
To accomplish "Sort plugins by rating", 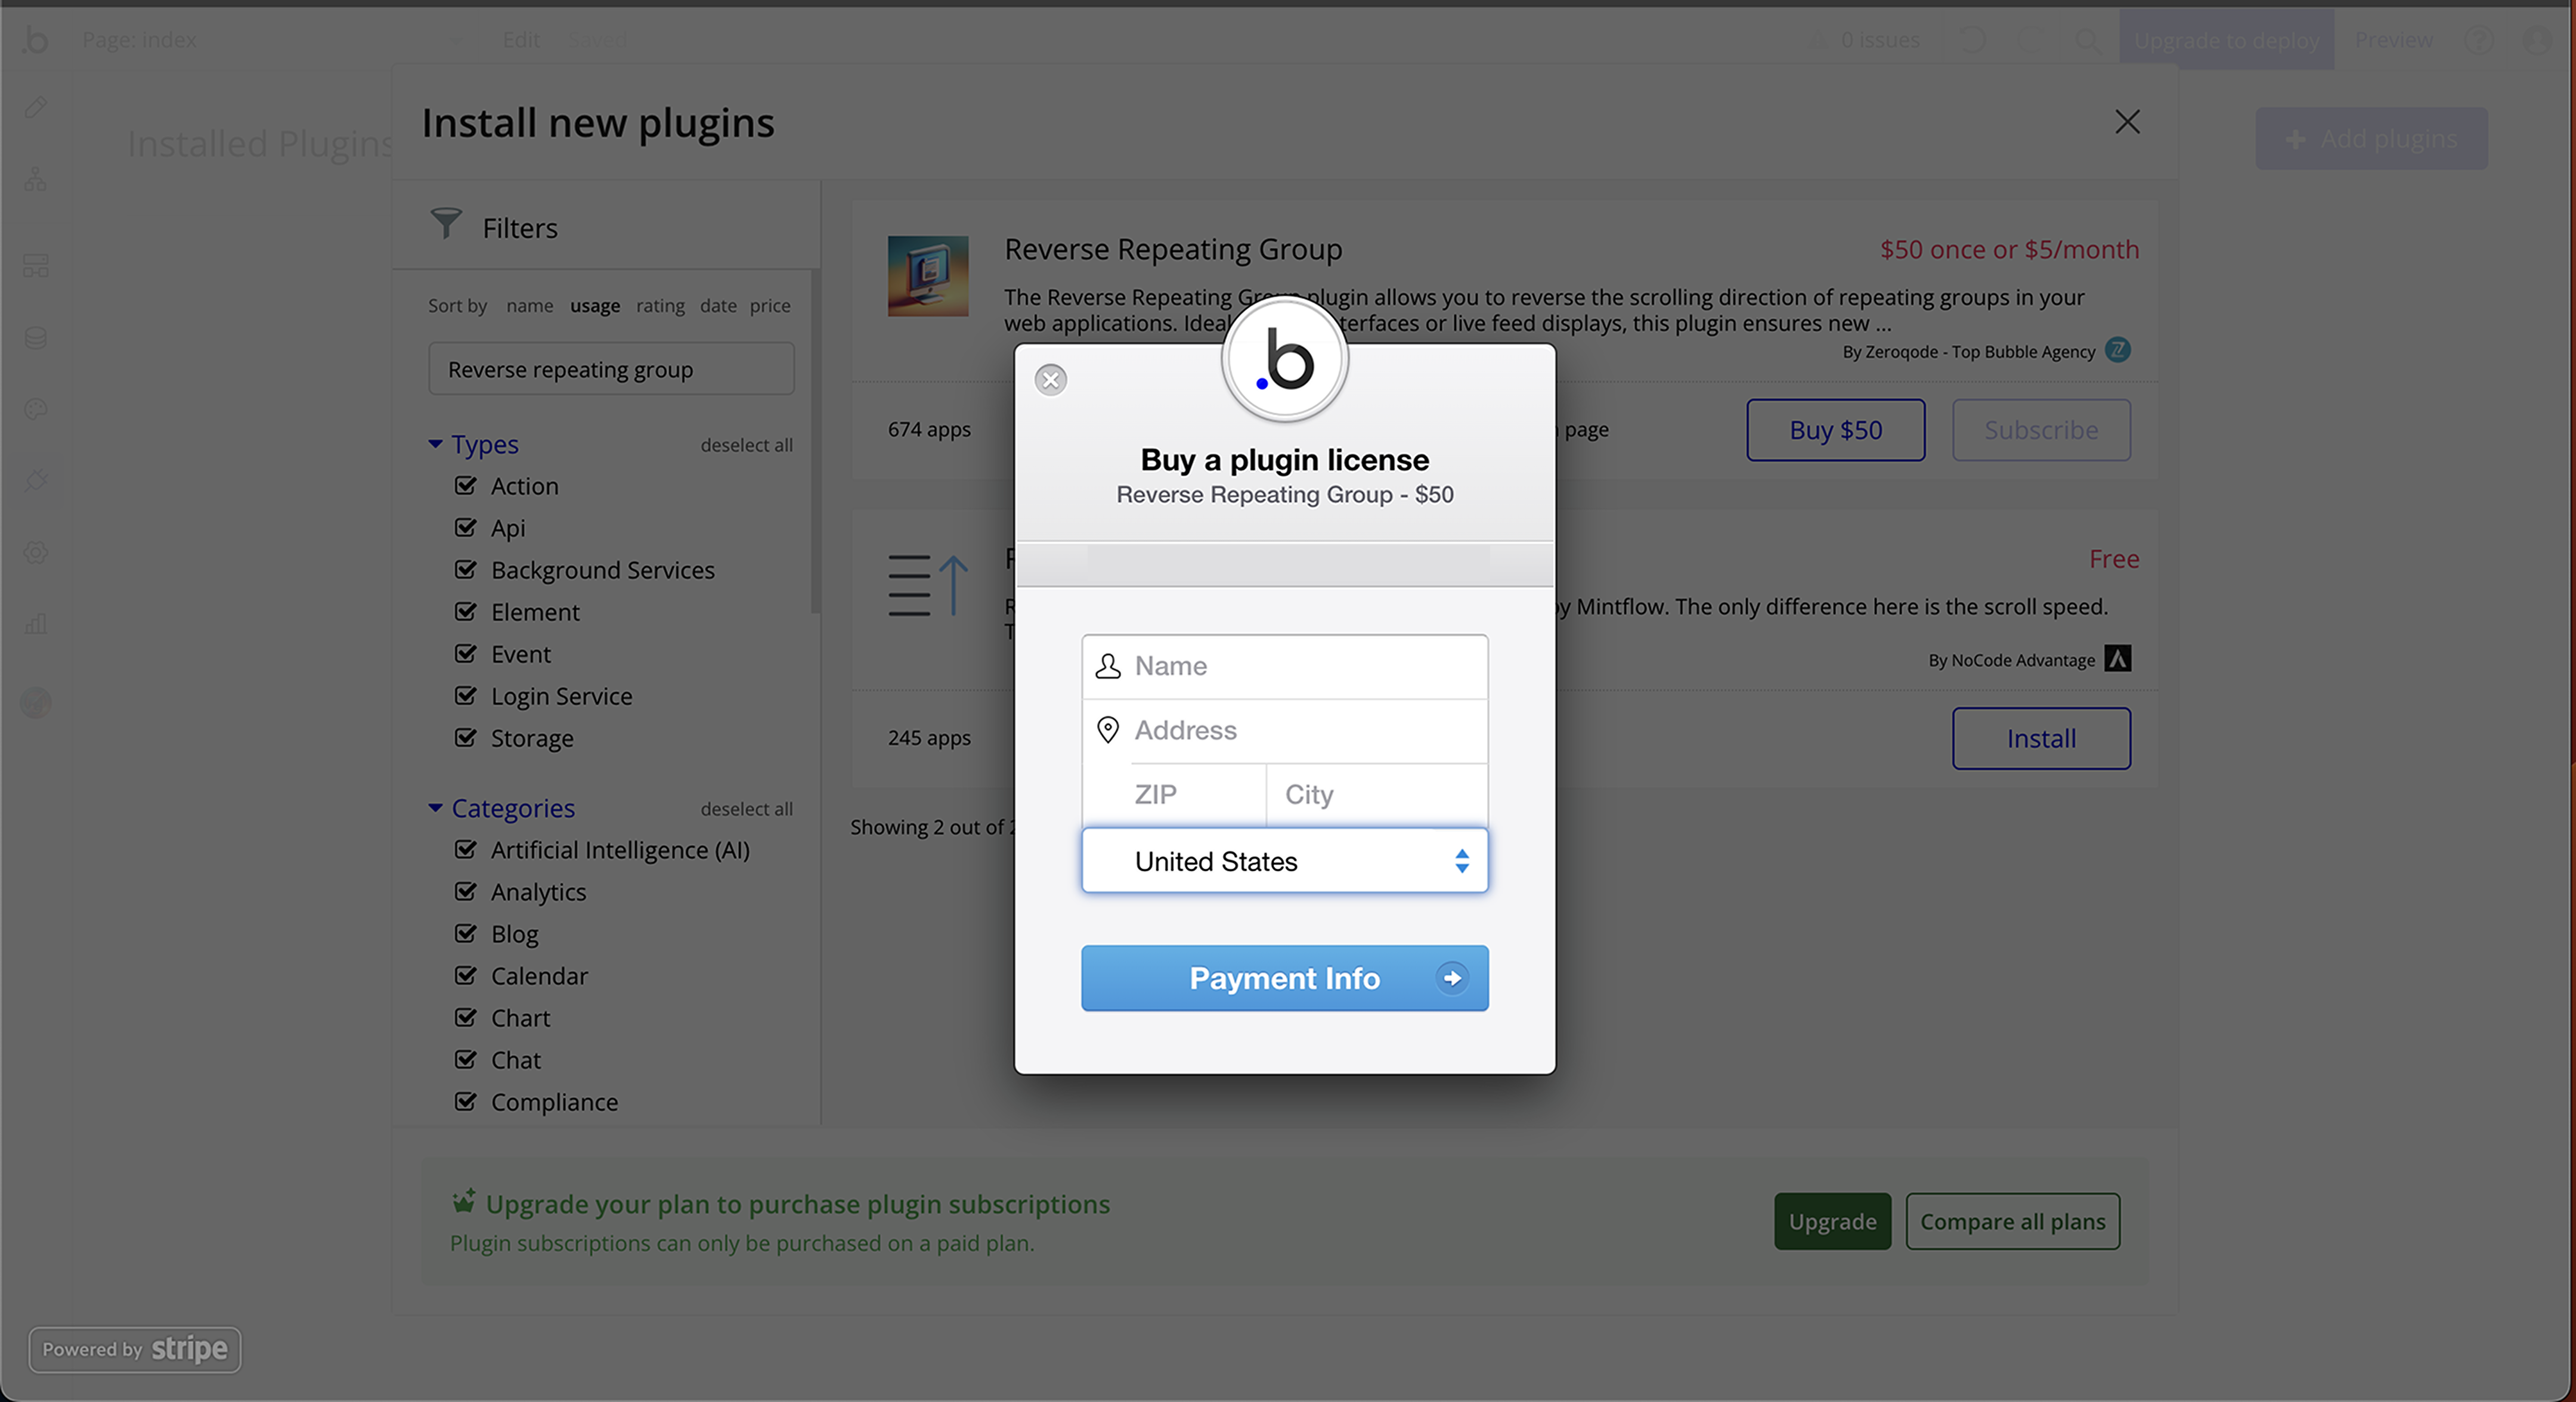I will click(660, 306).
